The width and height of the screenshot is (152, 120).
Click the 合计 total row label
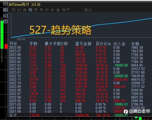click(x=13, y=115)
